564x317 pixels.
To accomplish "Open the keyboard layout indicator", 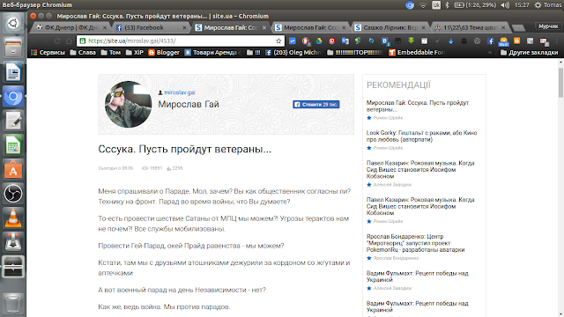I will tap(436, 5).
